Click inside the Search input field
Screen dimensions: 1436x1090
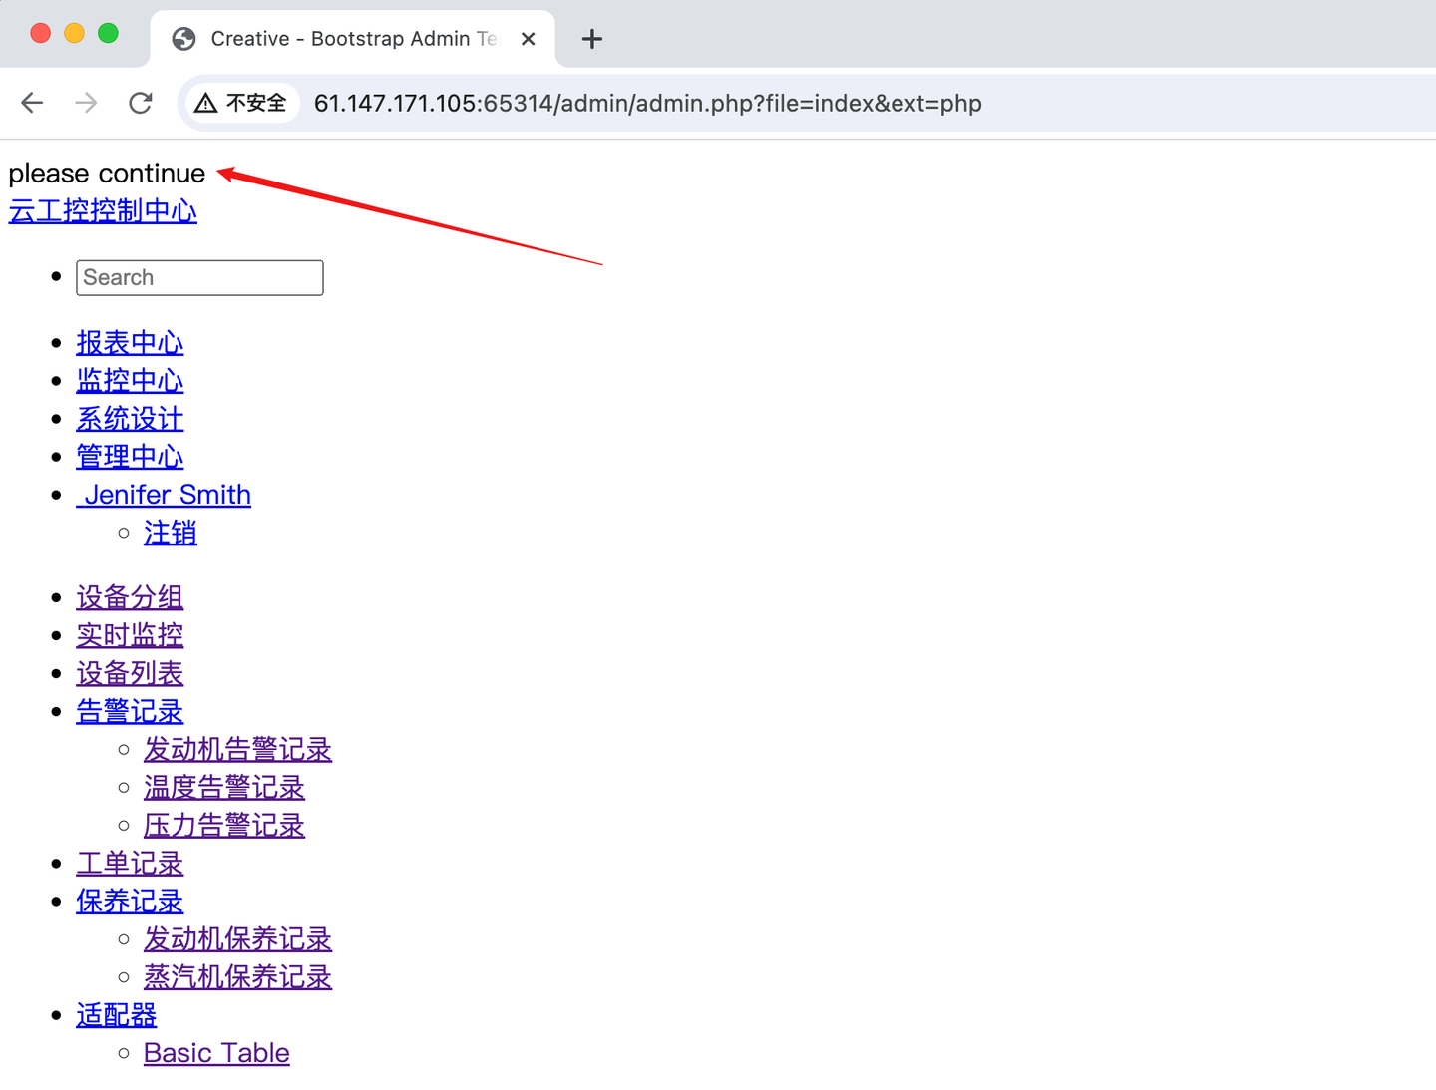(x=199, y=277)
